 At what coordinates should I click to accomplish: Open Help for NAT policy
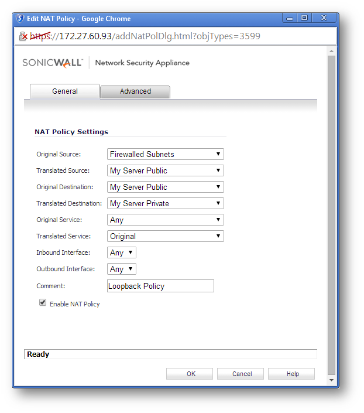point(292,374)
